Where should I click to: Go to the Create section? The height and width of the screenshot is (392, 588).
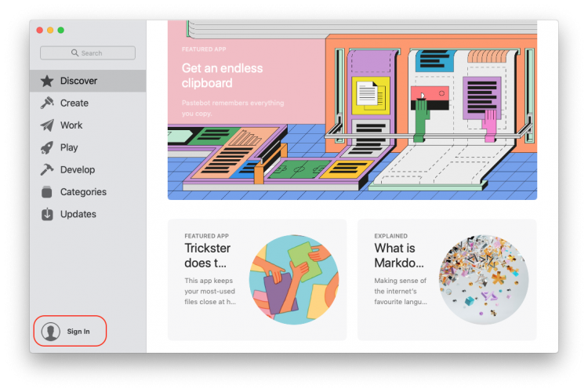[88, 103]
